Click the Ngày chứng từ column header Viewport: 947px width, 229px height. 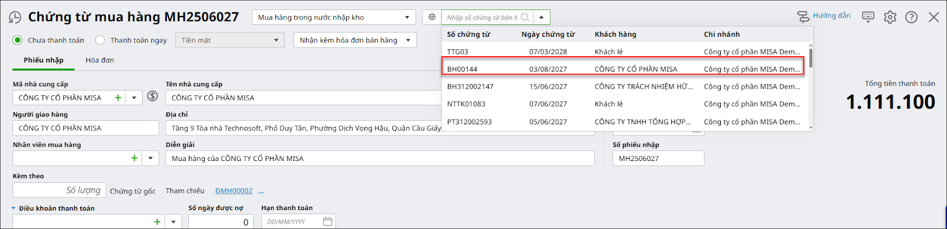pos(548,34)
